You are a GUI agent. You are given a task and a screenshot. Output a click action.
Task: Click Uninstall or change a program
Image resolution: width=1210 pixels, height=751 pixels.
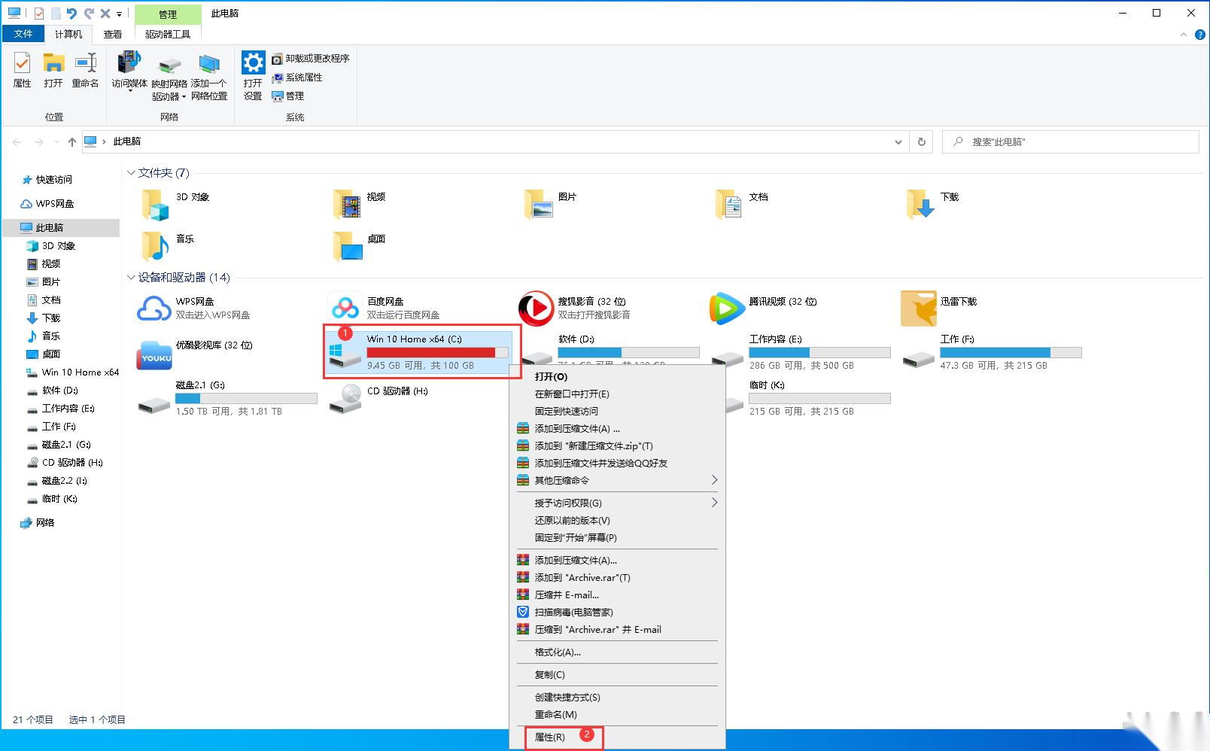pyautogui.click(x=311, y=58)
